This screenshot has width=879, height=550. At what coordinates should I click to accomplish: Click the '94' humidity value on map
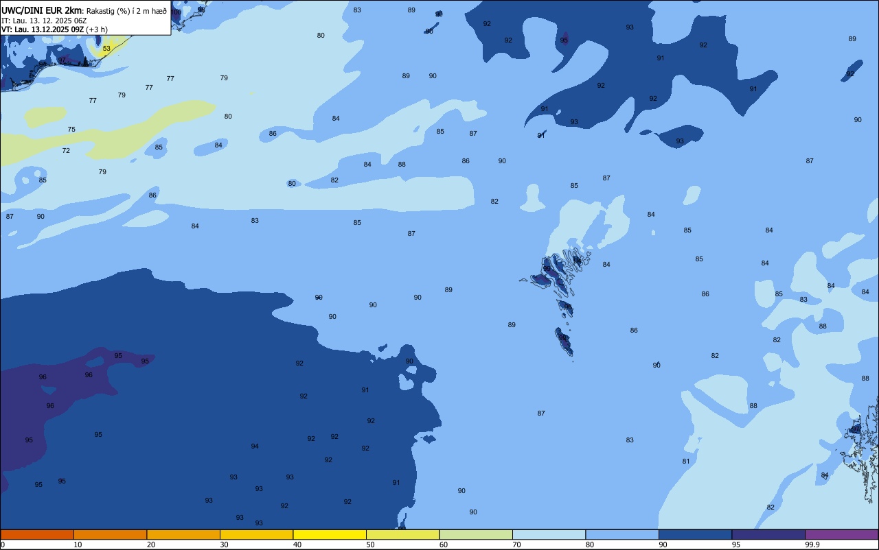tap(255, 446)
